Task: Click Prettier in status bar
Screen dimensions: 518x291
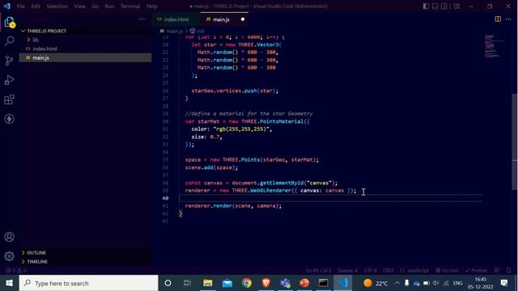Action: [x=476, y=271]
